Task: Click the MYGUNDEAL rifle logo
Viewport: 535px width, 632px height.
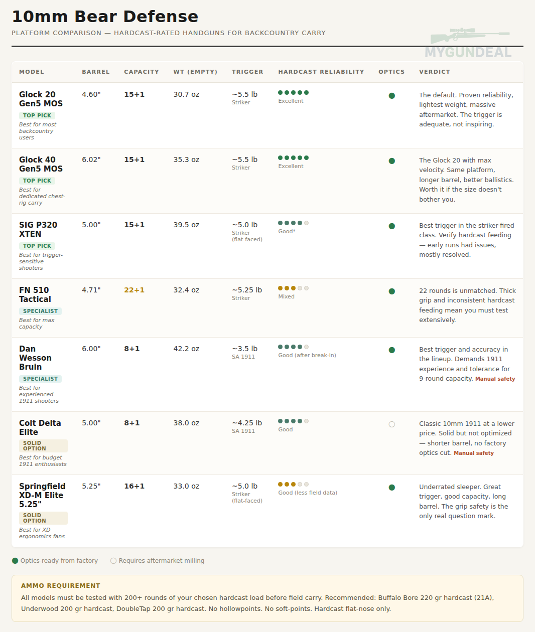Action: 469,43
